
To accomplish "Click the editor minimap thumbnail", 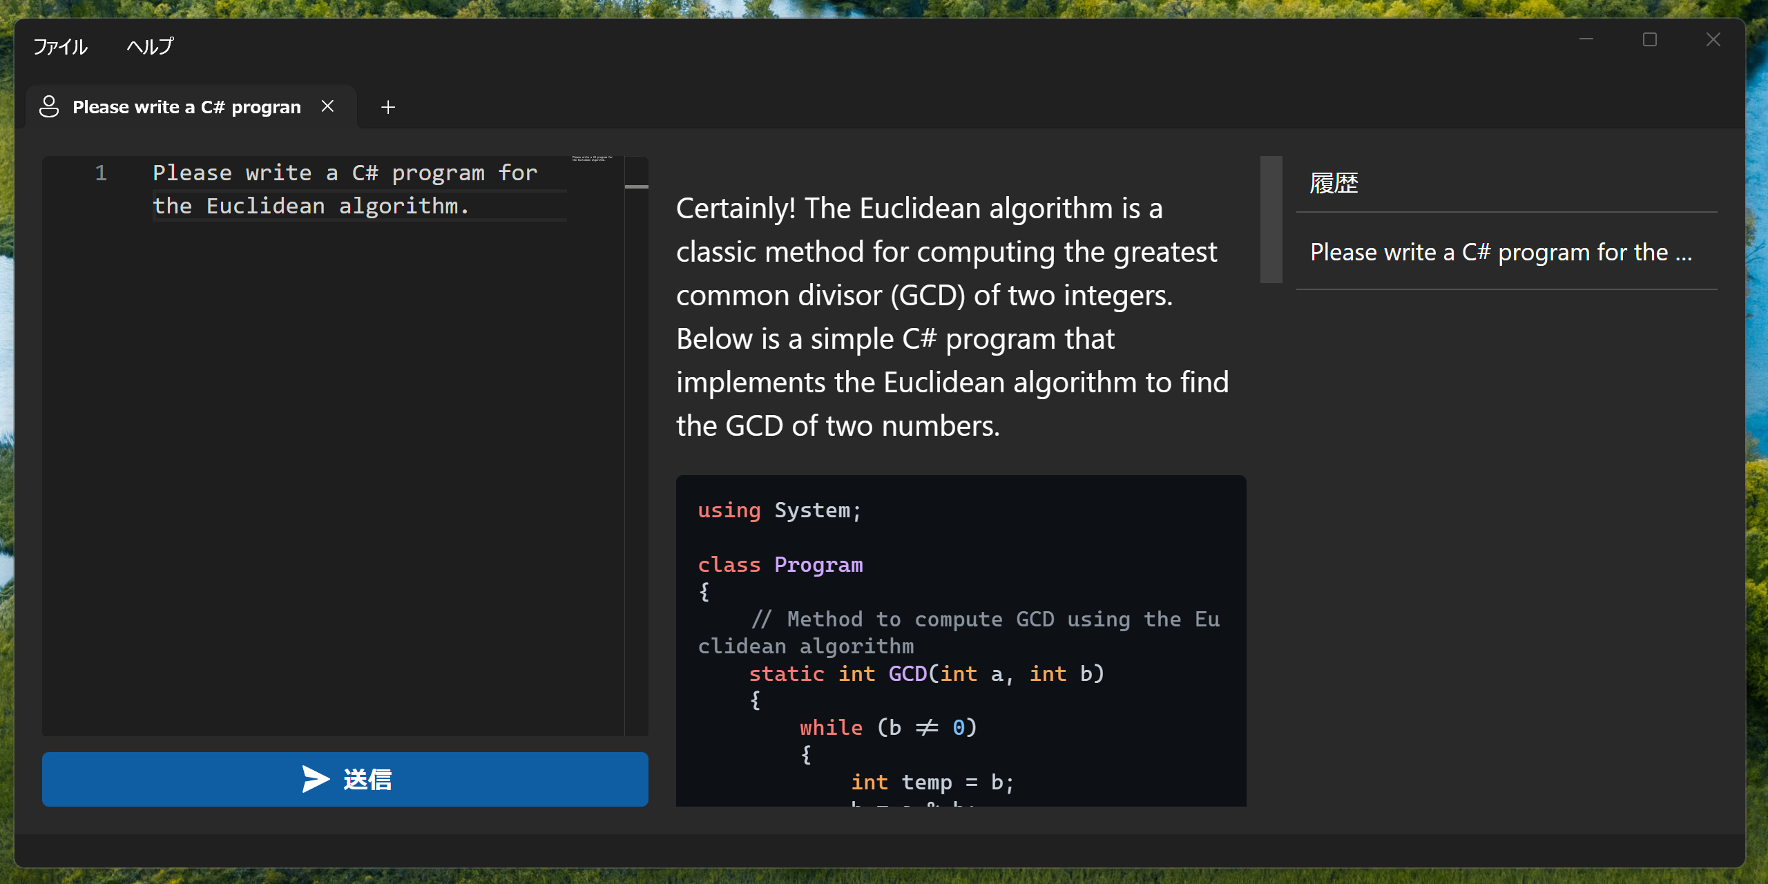I will 592,159.
